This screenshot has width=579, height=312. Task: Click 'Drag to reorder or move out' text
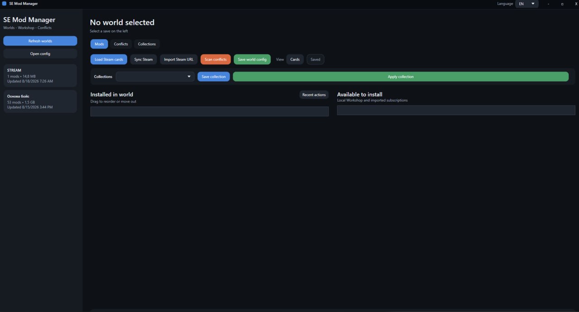[x=113, y=102]
